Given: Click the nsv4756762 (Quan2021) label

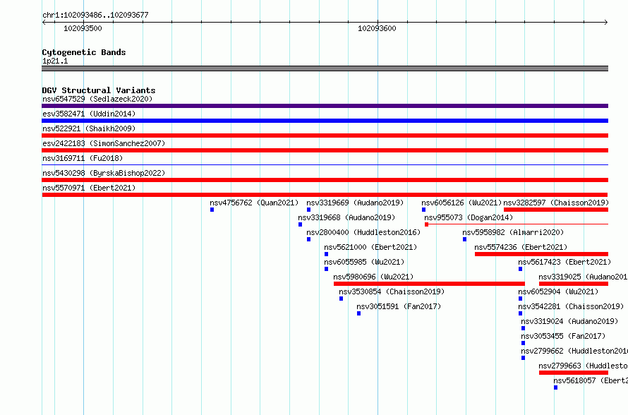Looking at the screenshot, I should (254, 203).
